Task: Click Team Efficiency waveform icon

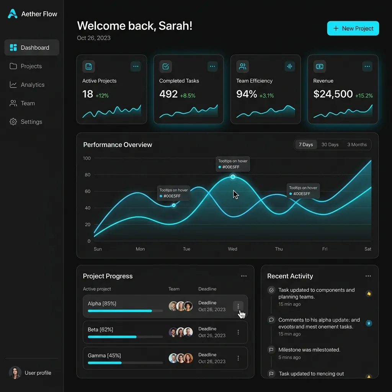Action: pos(290,66)
